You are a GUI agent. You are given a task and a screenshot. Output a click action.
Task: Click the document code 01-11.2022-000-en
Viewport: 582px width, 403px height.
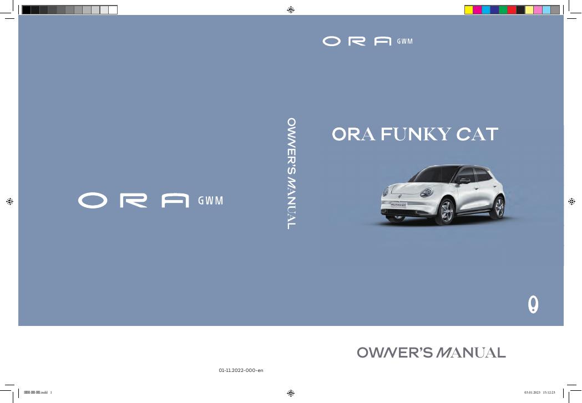[x=241, y=369]
